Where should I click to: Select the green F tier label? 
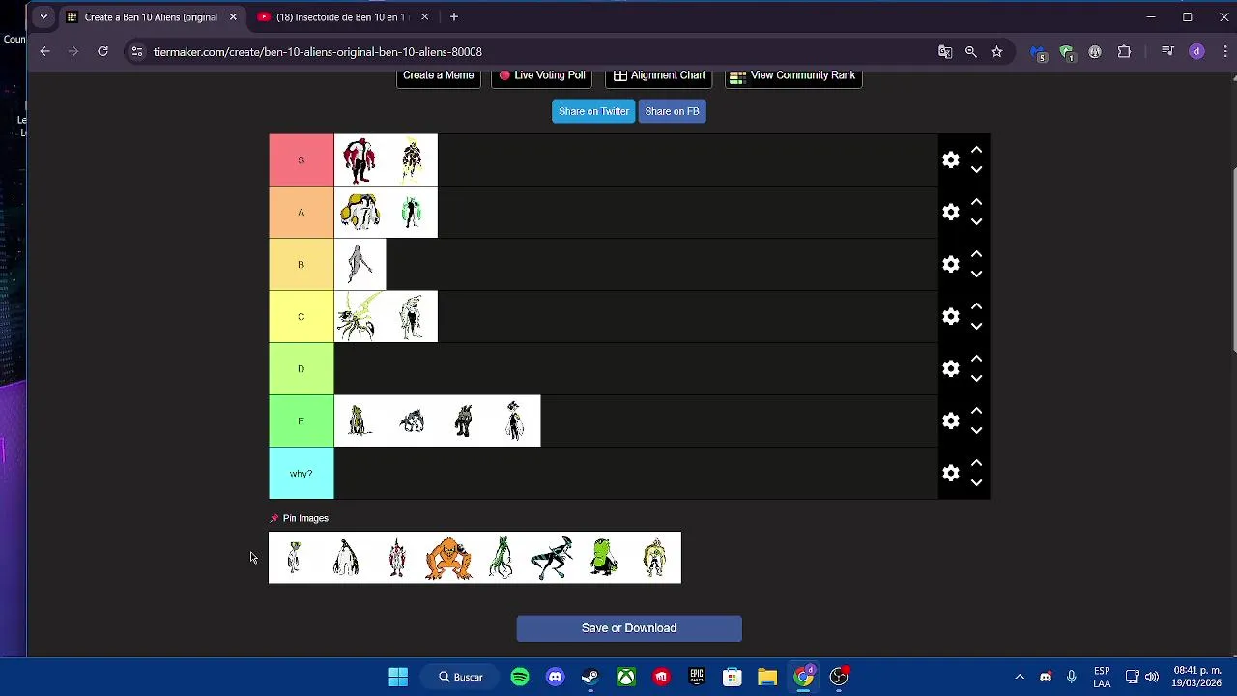[301, 421]
